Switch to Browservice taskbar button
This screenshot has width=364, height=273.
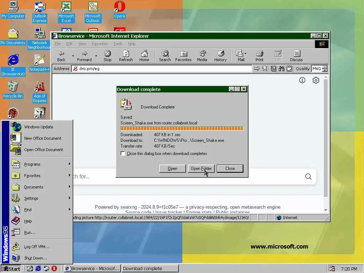(x=92, y=269)
